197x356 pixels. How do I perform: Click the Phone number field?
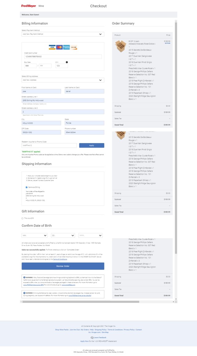[85, 132]
